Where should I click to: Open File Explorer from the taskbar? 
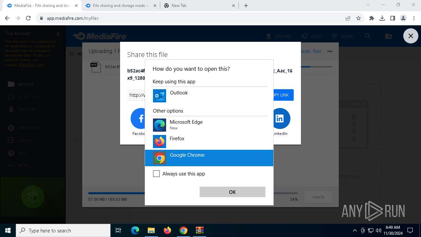[x=151, y=230]
